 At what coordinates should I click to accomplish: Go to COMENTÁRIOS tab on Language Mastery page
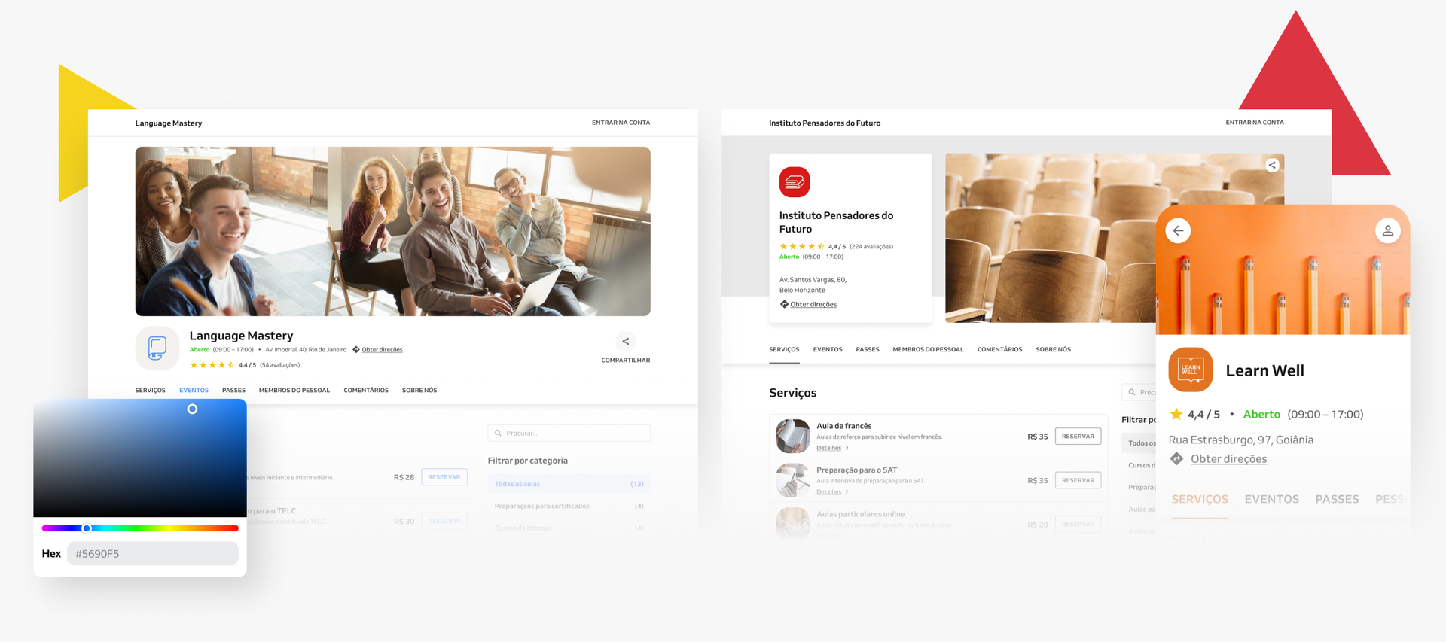pyautogui.click(x=366, y=391)
